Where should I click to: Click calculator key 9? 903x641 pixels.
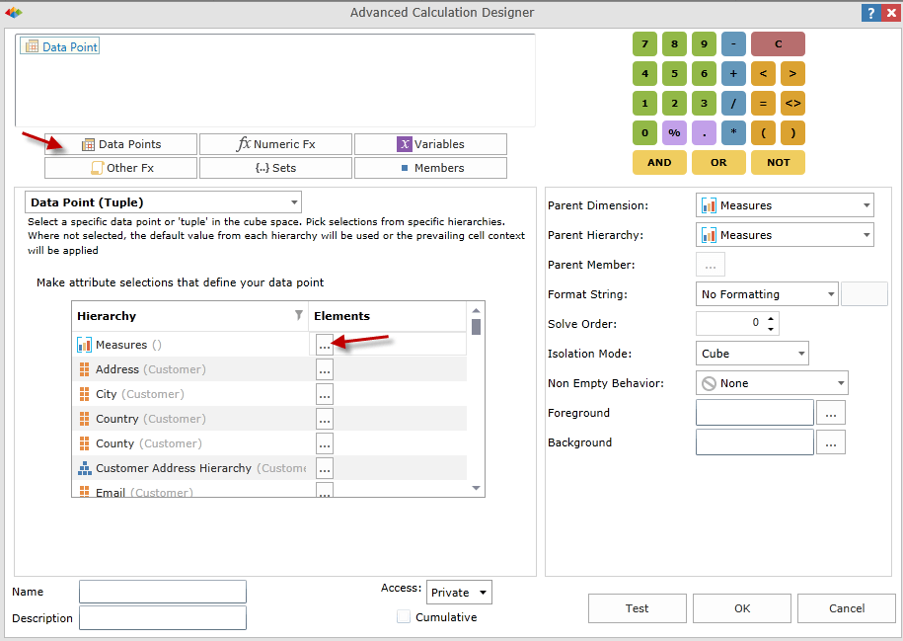click(x=704, y=44)
